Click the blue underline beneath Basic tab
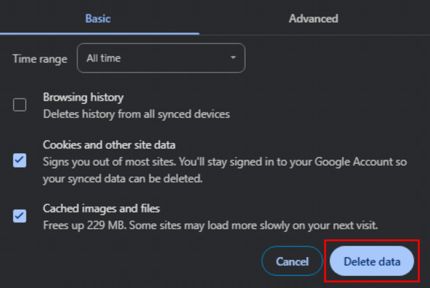Viewport: 430px width, 288px height. click(98, 33)
